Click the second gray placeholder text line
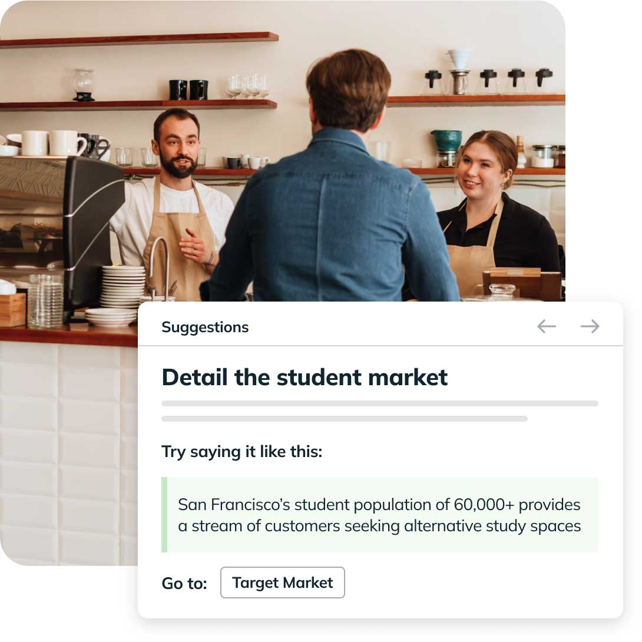 coord(345,419)
